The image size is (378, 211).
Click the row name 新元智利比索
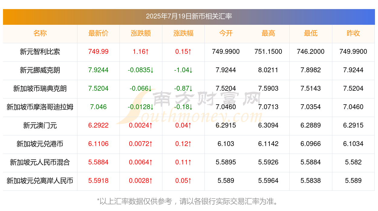click(x=40, y=52)
